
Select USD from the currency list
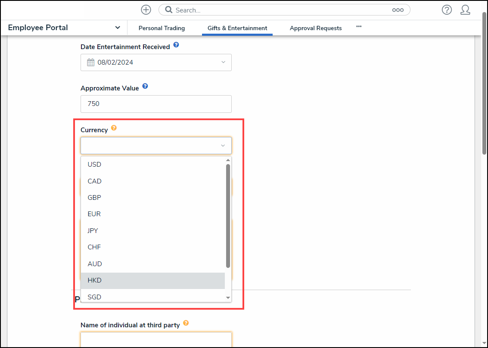[x=95, y=165]
